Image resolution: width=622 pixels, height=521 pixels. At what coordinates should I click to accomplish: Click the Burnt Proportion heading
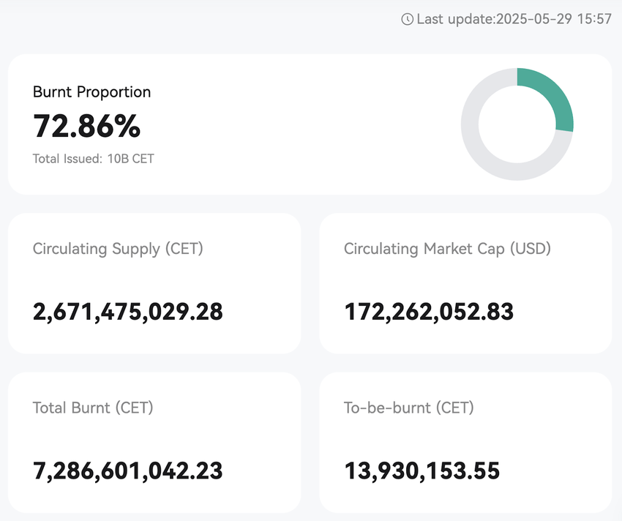pyautogui.click(x=92, y=92)
